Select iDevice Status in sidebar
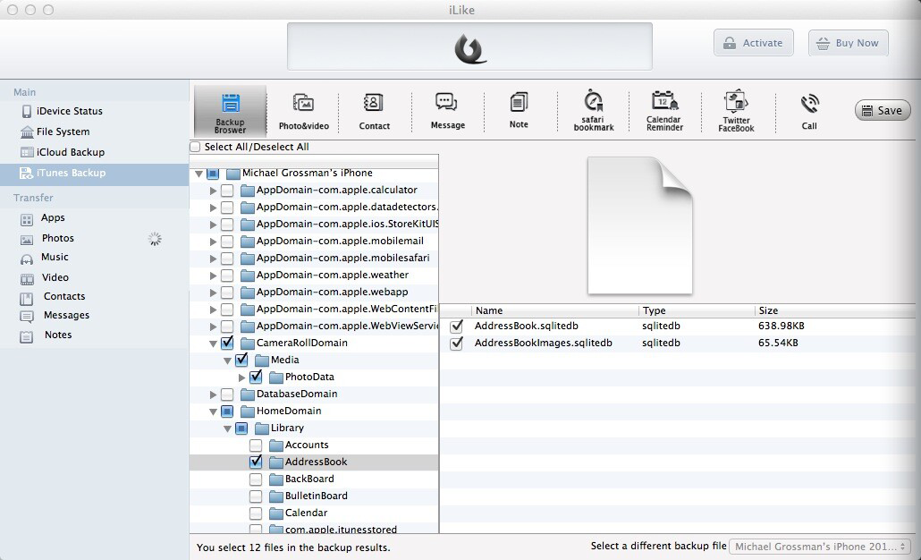Viewport: 921px width, 560px height. click(x=70, y=111)
